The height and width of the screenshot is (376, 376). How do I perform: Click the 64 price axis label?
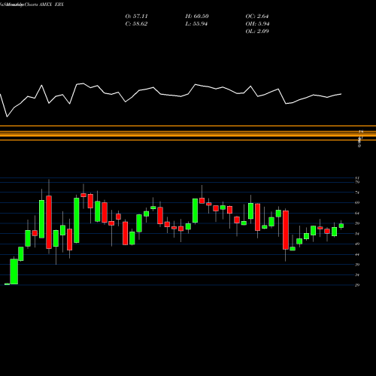coord(357,213)
